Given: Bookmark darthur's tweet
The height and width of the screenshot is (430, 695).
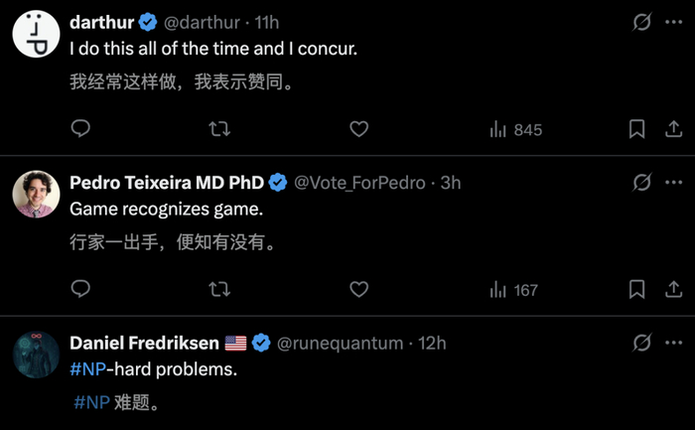Looking at the screenshot, I should coord(637,129).
